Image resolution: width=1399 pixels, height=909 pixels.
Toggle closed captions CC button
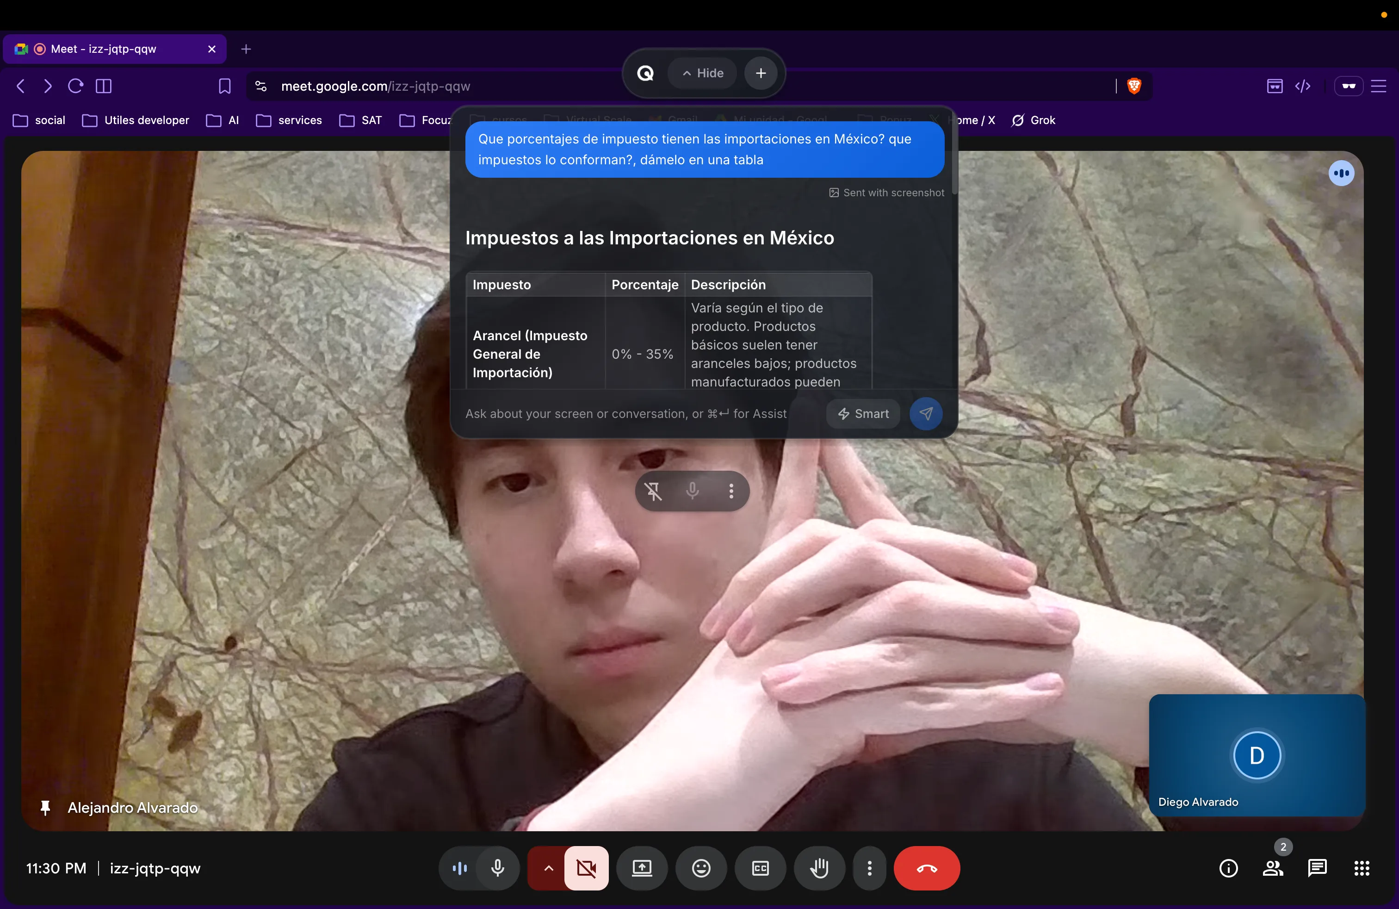(x=760, y=868)
